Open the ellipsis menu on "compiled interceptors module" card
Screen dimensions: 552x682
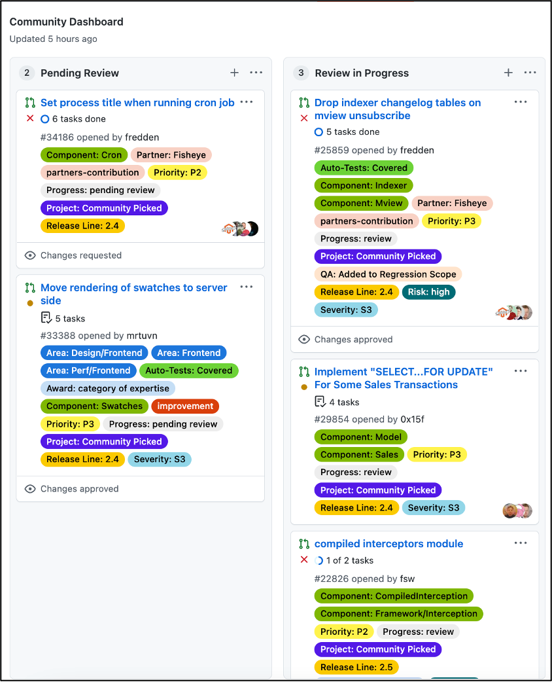521,543
